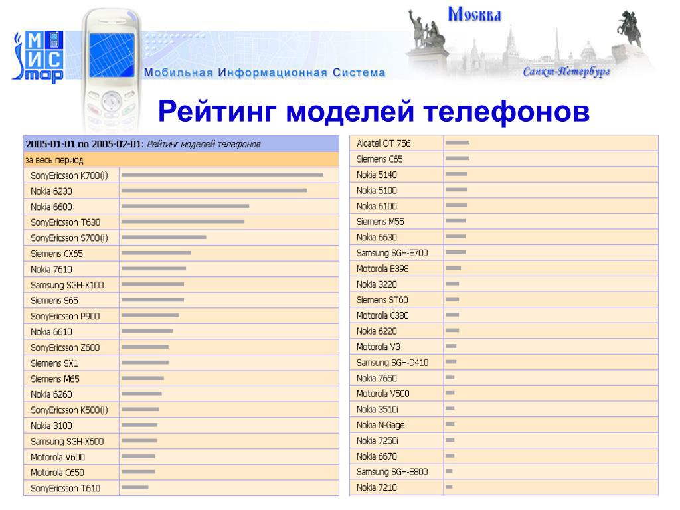This screenshot has width=680, height=510.
Task: Select the Motorola V3 row label
Action: coord(378,347)
